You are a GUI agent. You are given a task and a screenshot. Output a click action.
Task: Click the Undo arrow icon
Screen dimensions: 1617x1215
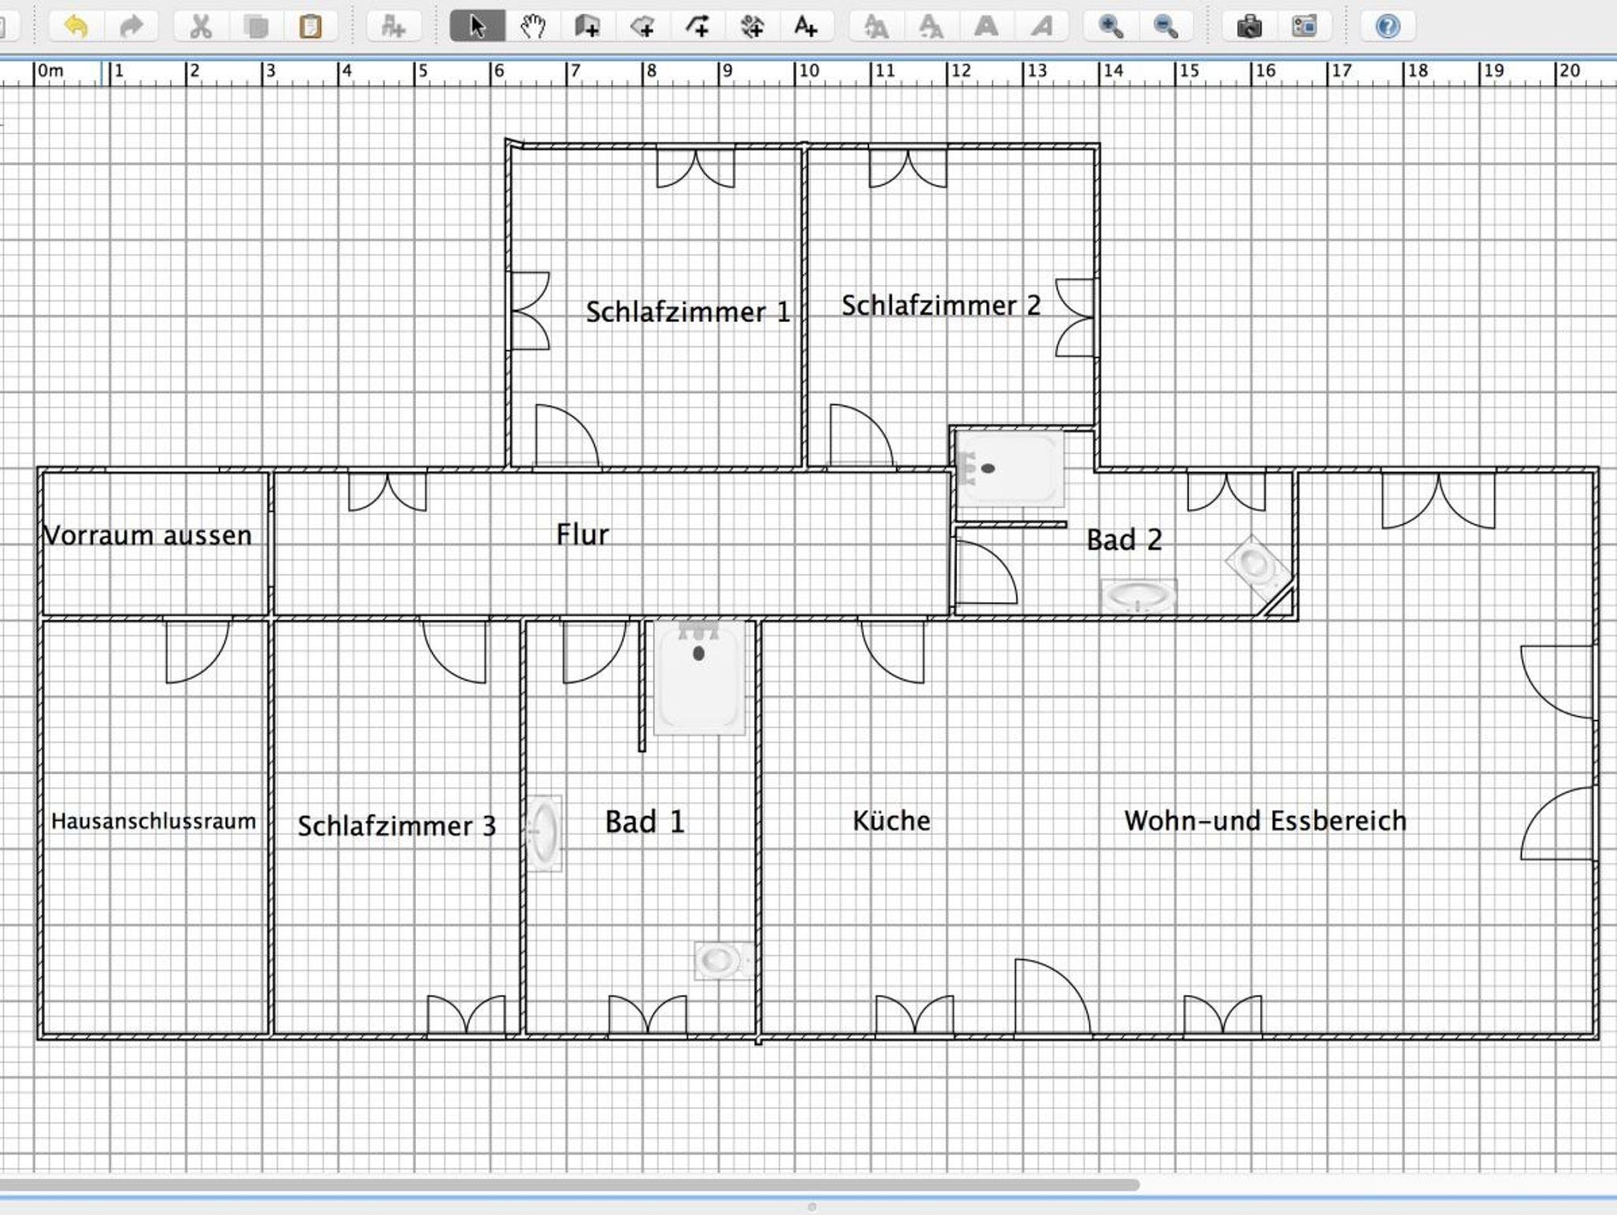coord(76,27)
